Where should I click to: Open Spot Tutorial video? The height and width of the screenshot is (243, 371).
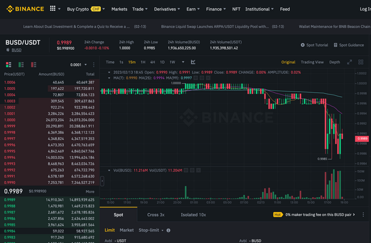314,45
